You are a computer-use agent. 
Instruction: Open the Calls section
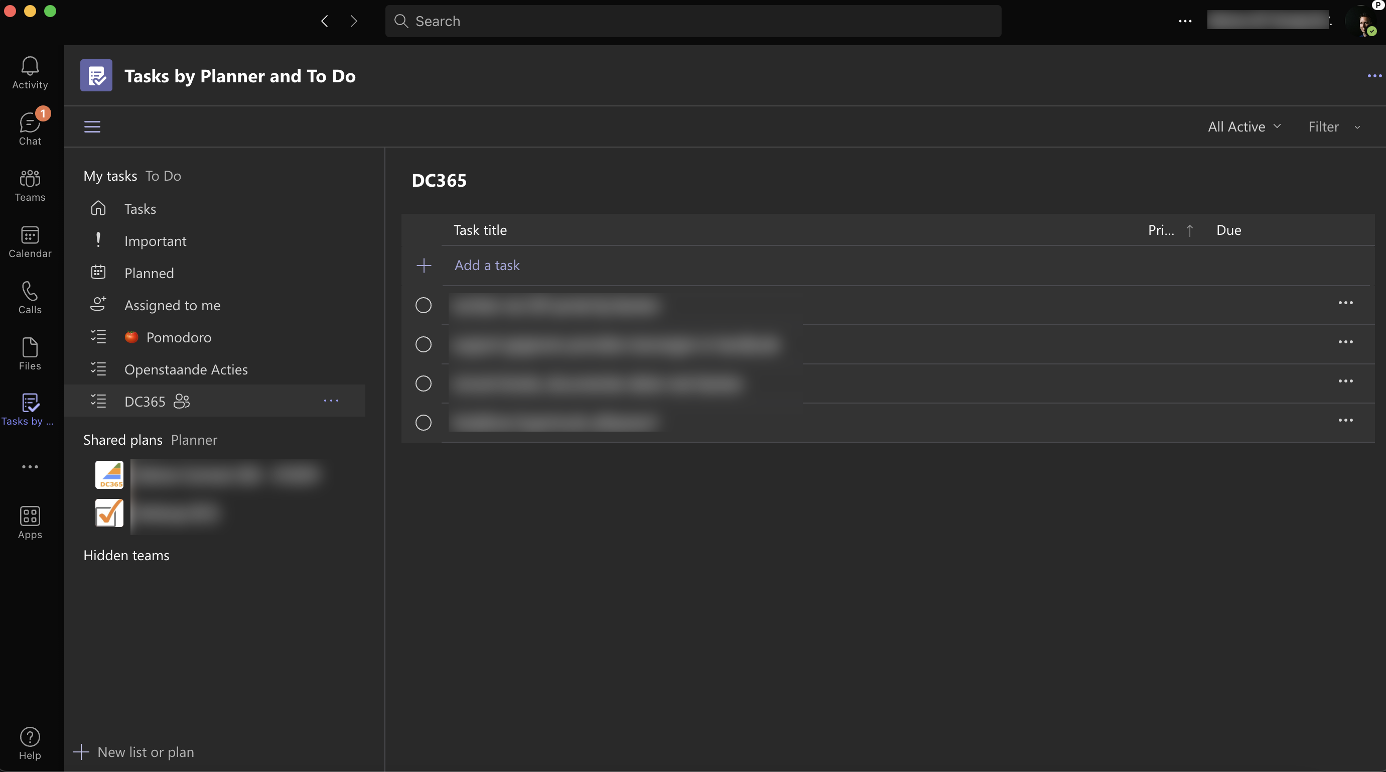pos(30,298)
